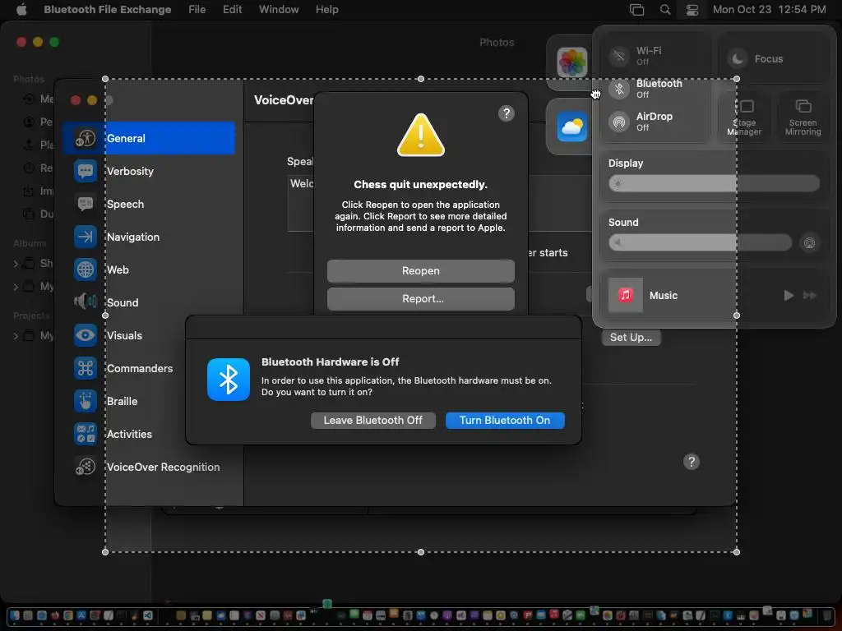Adjust the Sound volume slider
Screen dimensions: 842x631
(x=700, y=242)
